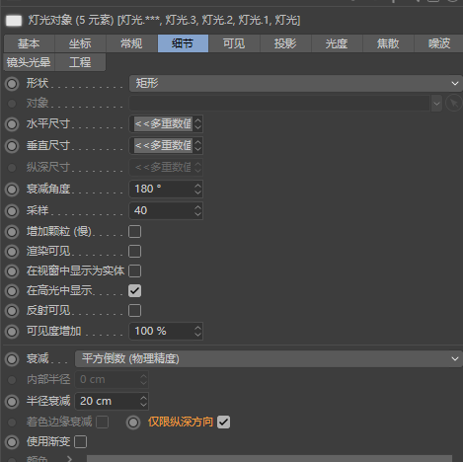Click the 灯光对象 (5 元素) header text
The image size is (463, 462).
71,21
